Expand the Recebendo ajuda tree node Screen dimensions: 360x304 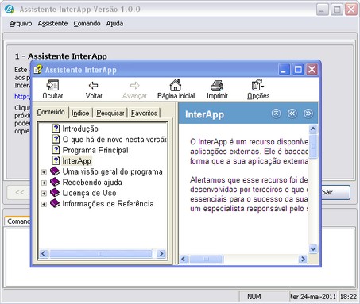point(44,183)
